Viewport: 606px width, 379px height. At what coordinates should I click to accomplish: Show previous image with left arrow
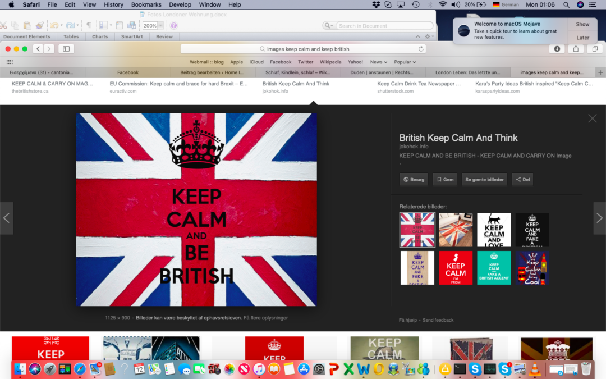pos(7,218)
